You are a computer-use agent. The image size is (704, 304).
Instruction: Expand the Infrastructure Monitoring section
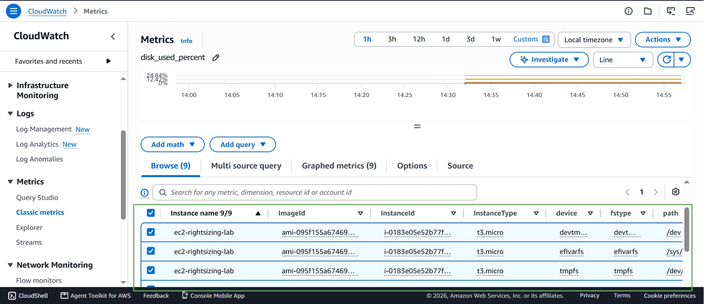coord(10,86)
